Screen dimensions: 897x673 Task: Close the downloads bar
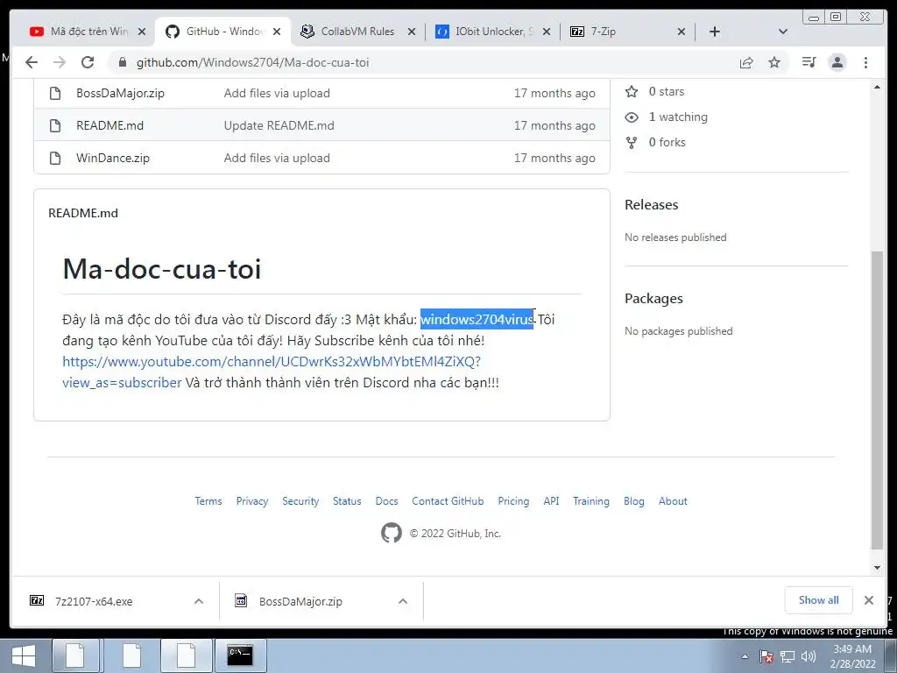868,600
